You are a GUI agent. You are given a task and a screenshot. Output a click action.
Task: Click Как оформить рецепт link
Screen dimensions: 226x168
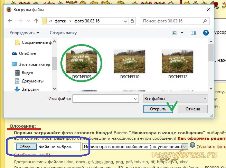tap(202, 138)
